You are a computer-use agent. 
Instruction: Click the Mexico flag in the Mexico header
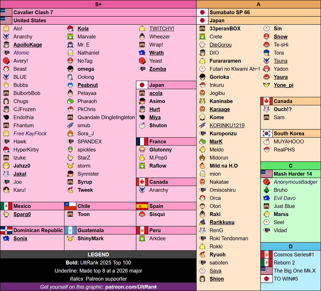6,206
